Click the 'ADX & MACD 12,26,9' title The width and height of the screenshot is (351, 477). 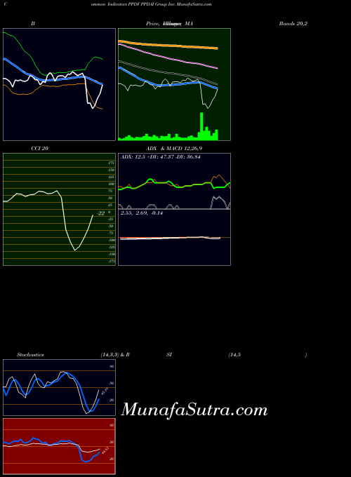tap(174, 149)
